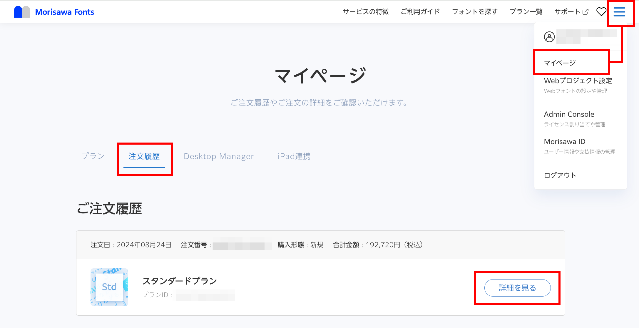Select マイページ from the dropdown menu

560,63
